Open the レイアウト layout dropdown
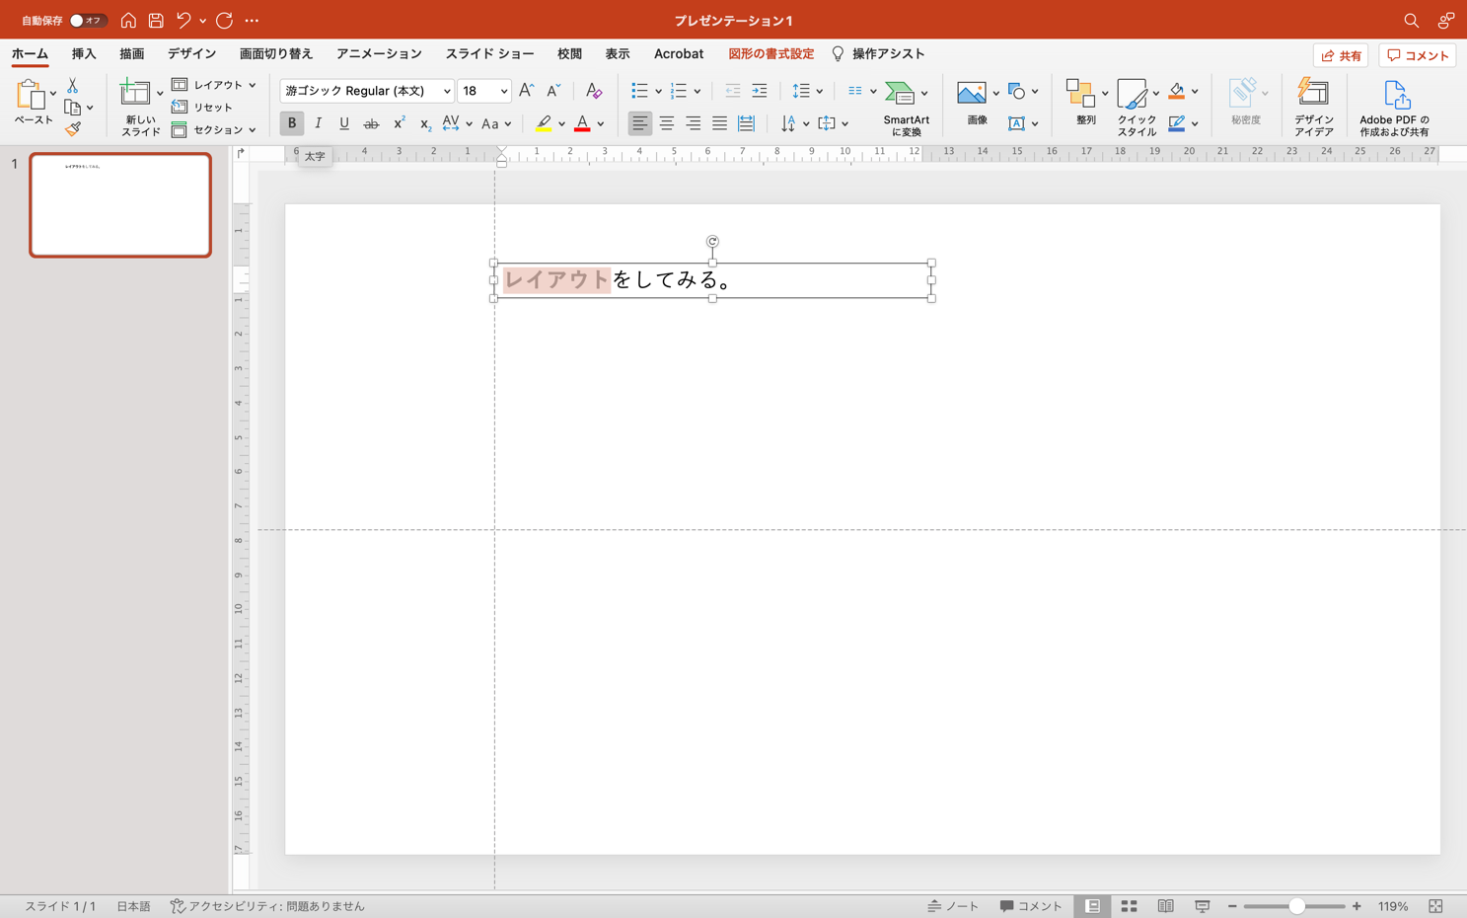This screenshot has width=1467, height=918. (x=214, y=85)
